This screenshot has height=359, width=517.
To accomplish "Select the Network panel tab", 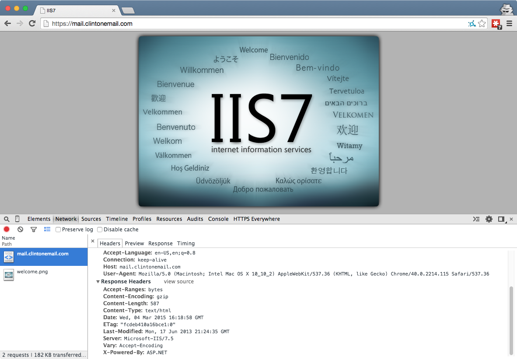I will pyautogui.click(x=66, y=219).
